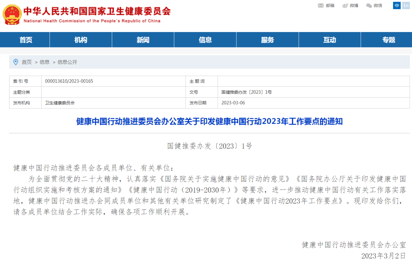Click the 主题词 label cell
This screenshot has height=263, width=412.
pos(201,81)
